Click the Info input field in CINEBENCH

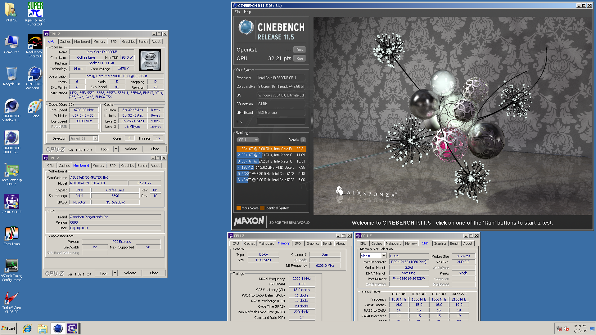coord(281,121)
